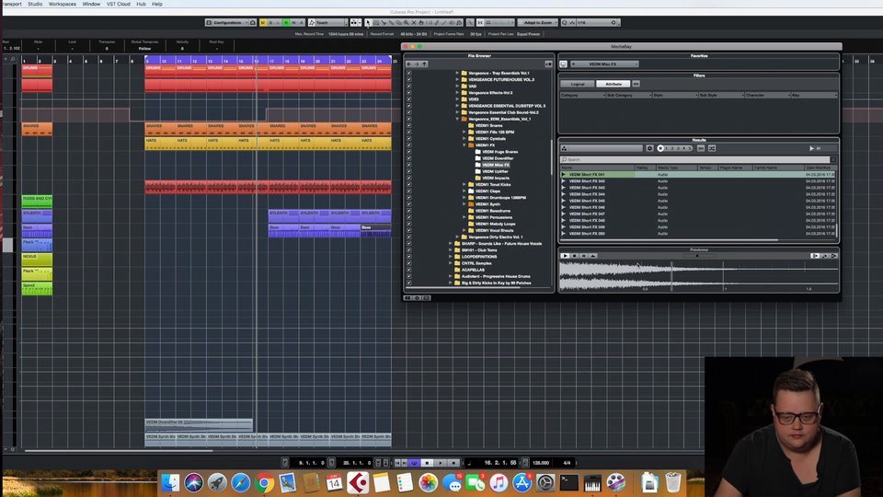This screenshot has height=497, width=883.
Task: Open the Touch automation mode dropdown
Action: (x=327, y=22)
